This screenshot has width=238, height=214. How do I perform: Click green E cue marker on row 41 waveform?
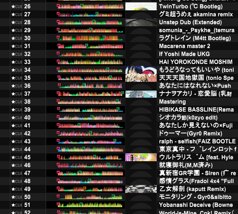click(x=79, y=124)
